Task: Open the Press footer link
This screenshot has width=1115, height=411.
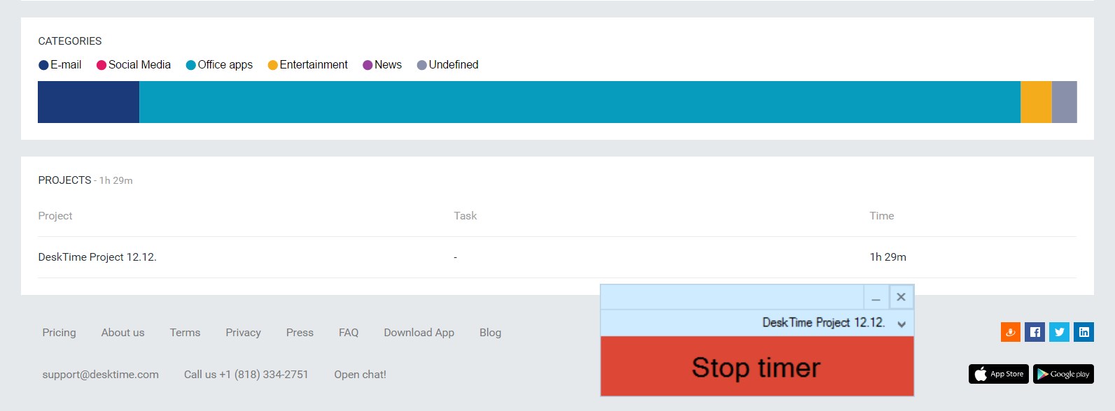Action: point(300,333)
